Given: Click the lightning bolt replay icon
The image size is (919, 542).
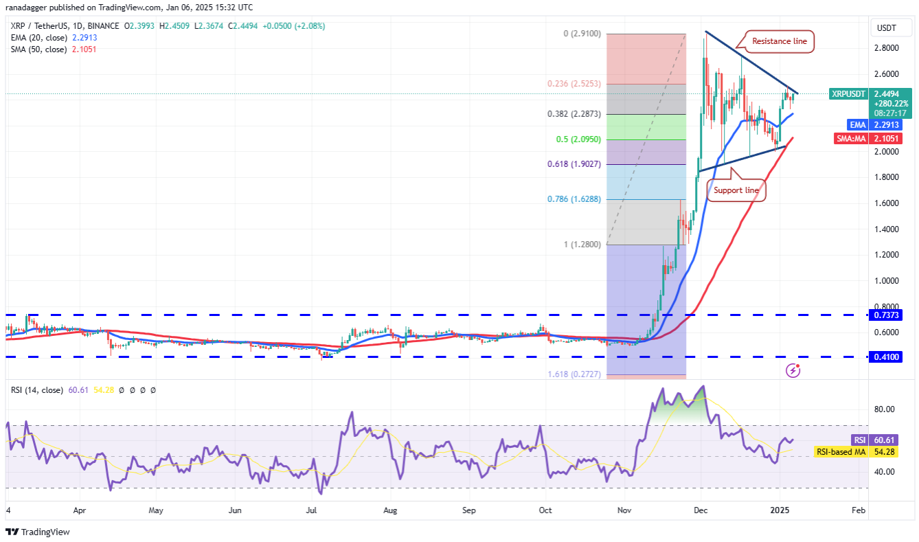Looking at the screenshot, I should click(x=793, y=371).
